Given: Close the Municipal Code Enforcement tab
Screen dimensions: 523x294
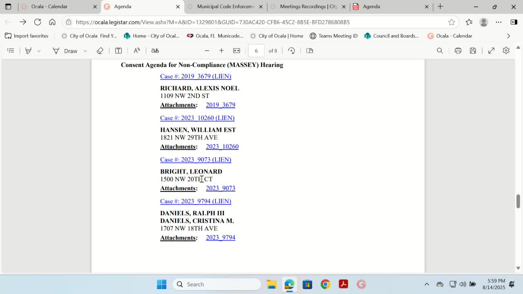Looking at the screenshot, I should tap(261, 7).
